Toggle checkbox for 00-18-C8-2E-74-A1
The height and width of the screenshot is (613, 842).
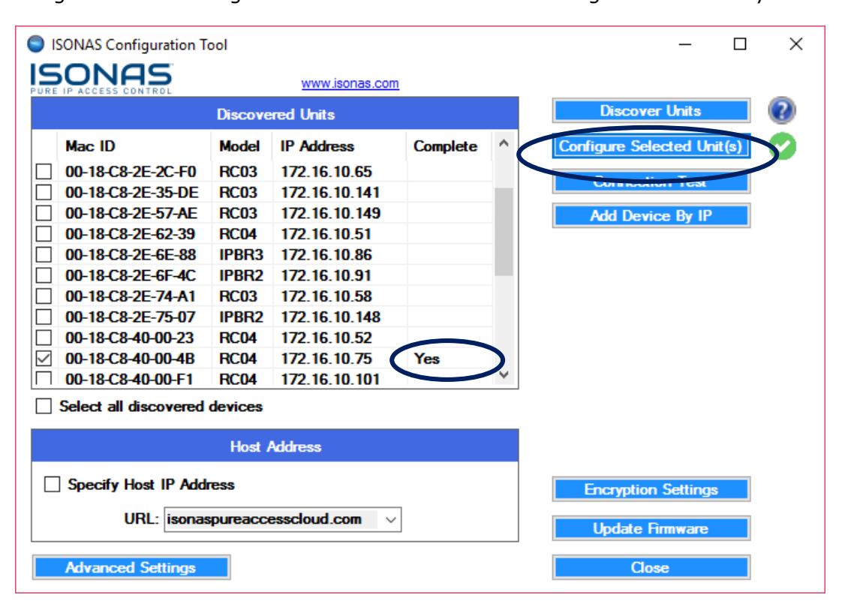tap(44, 296)
